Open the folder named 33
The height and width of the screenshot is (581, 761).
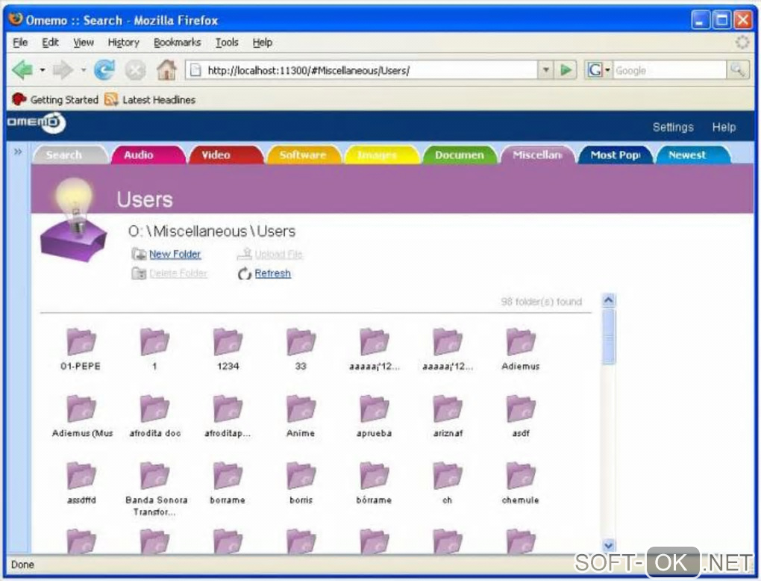point(301,349)
